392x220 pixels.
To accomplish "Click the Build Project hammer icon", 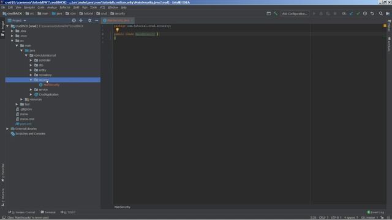I will click(276, 13).
